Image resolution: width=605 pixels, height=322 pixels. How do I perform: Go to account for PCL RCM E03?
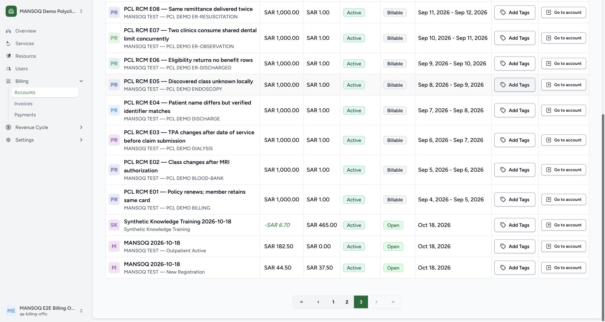pyautogui.click(x=564, y=140)
